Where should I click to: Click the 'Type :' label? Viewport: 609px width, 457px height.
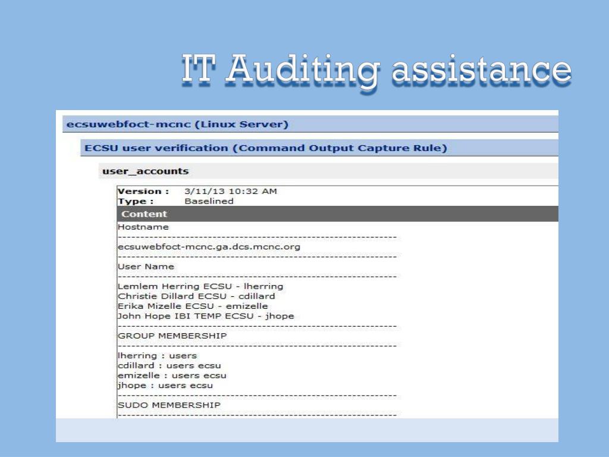pyautogui.click(x=136, y=201)
